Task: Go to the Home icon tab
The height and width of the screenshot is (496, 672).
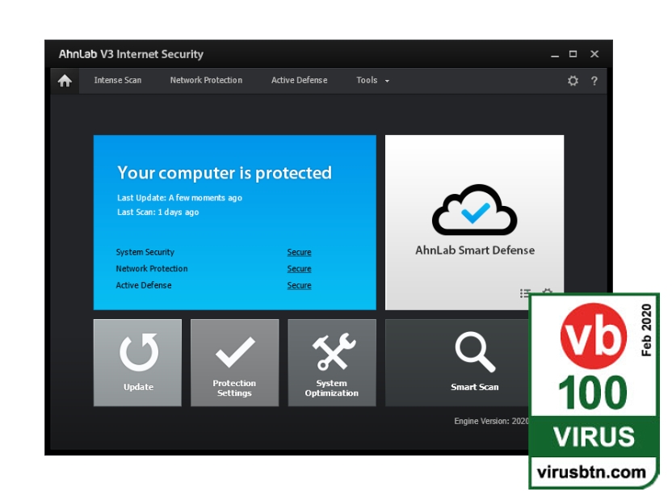Action: (65, 81)
